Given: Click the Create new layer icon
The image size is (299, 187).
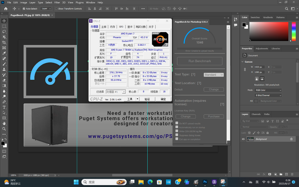Looking at the screenshot, I should point(287,174).
